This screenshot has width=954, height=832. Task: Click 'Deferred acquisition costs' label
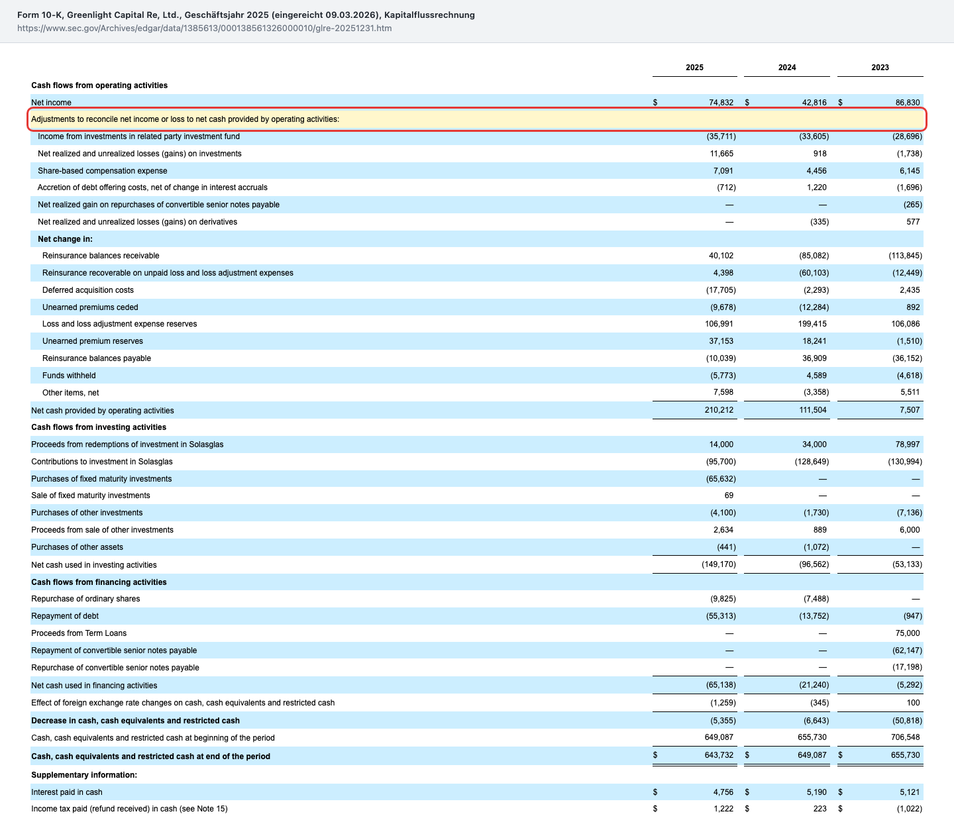point(88,290)
